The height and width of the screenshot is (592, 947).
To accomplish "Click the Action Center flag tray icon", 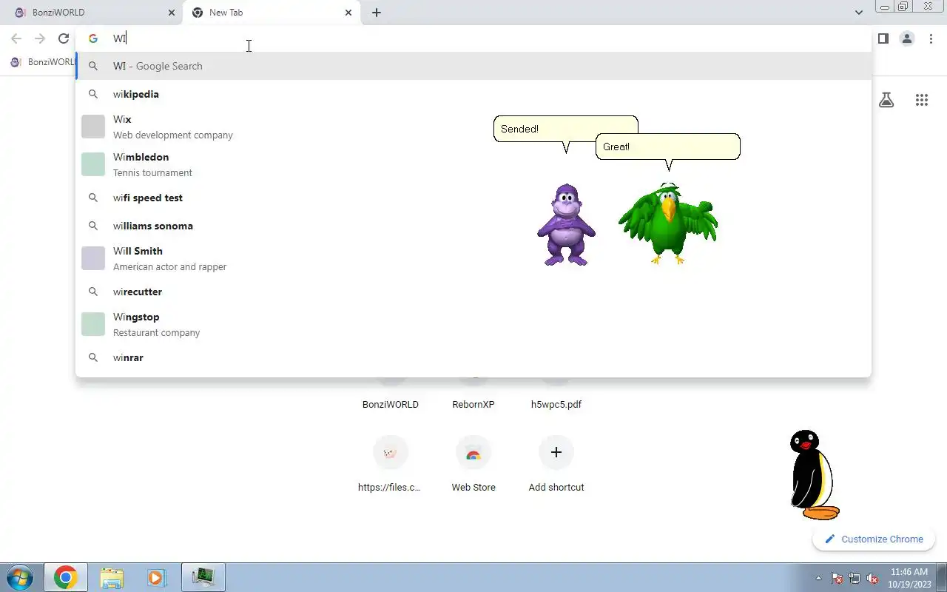I will click(837, 578).
